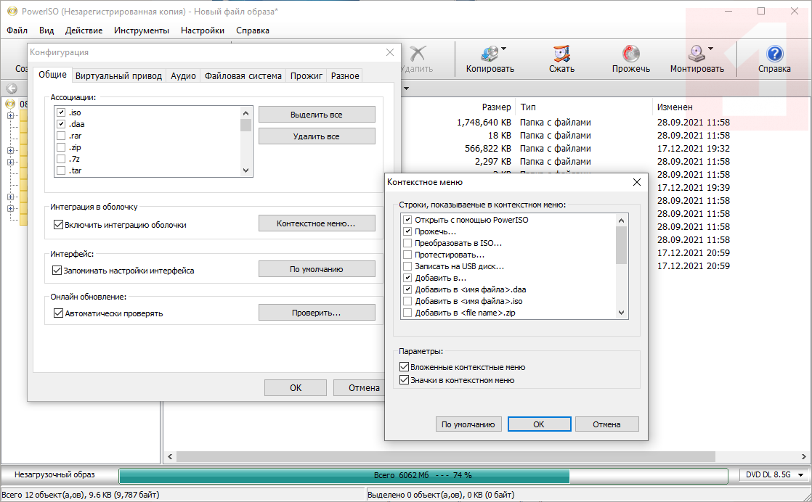Open the Вид menu
Screen dimensions: 812x502
[x=46, y=30]
